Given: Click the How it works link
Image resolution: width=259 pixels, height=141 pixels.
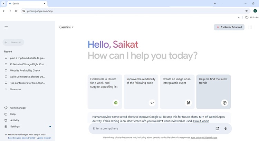Looking at the screenshot, I should pos(201,121).
